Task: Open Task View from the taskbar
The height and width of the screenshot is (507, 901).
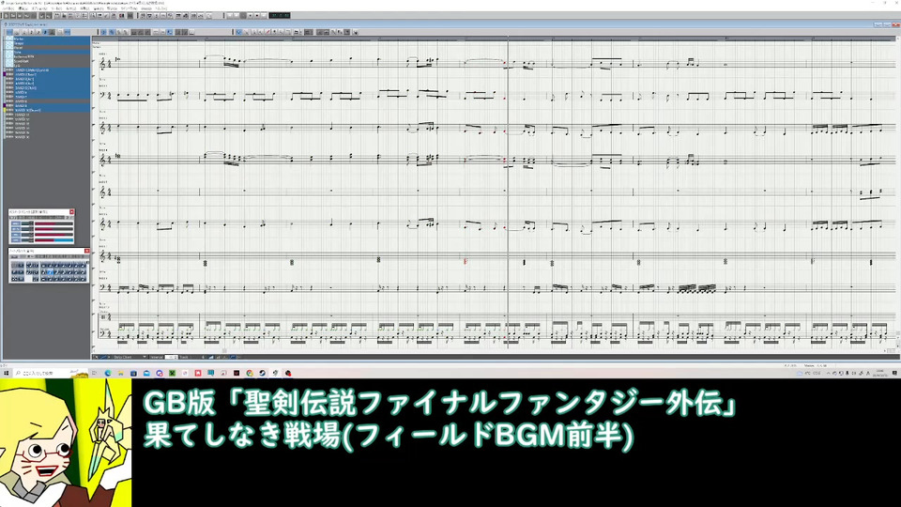Action: tap(94, 373)
